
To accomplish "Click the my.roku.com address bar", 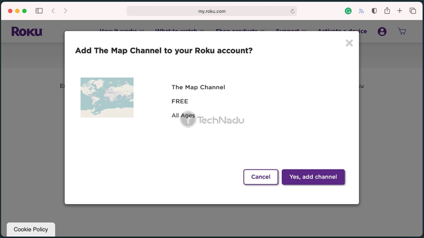I will point(212,11).
